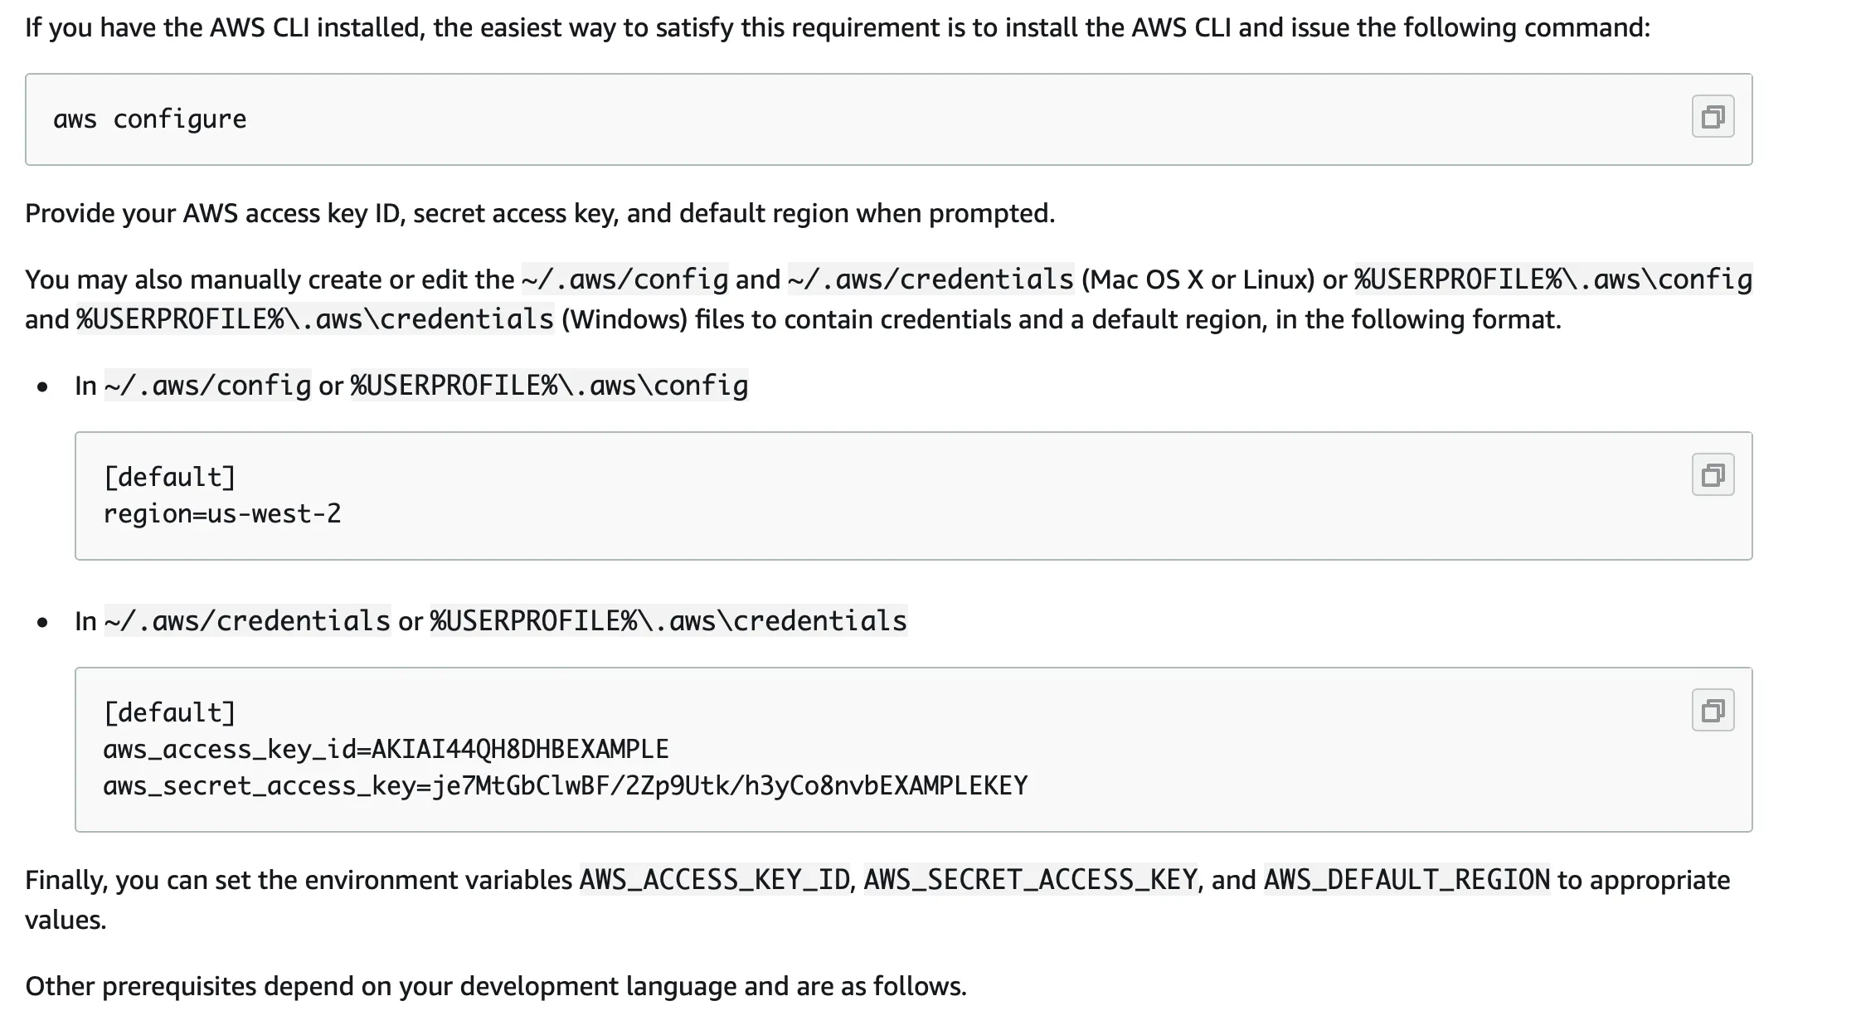Screen dimensions: 1861x1035
Task: Click the "Other prerequisites depend" sentence
Action: pos(495,986)
